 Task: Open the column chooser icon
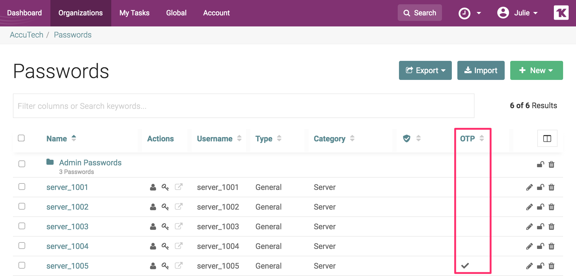click(547, 139)
